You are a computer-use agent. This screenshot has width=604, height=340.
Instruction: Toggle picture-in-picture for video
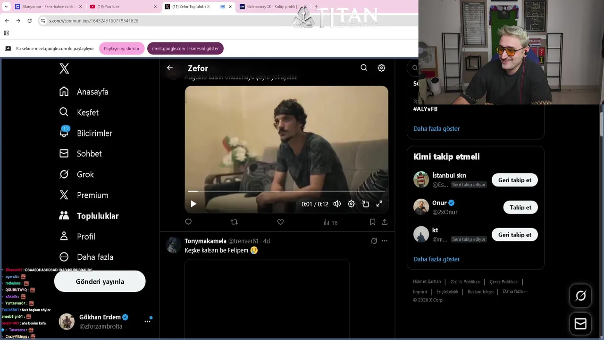(x=365, y=204)
